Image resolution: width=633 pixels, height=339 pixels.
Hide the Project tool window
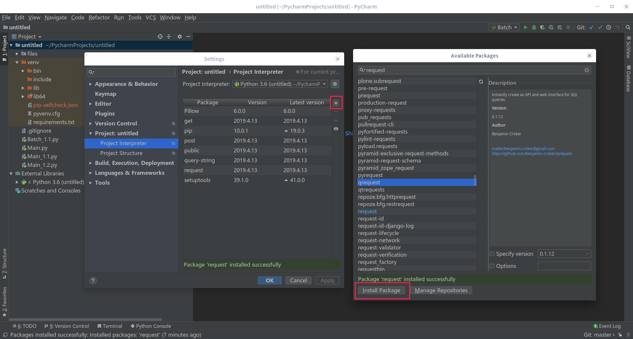coord(188,37)
